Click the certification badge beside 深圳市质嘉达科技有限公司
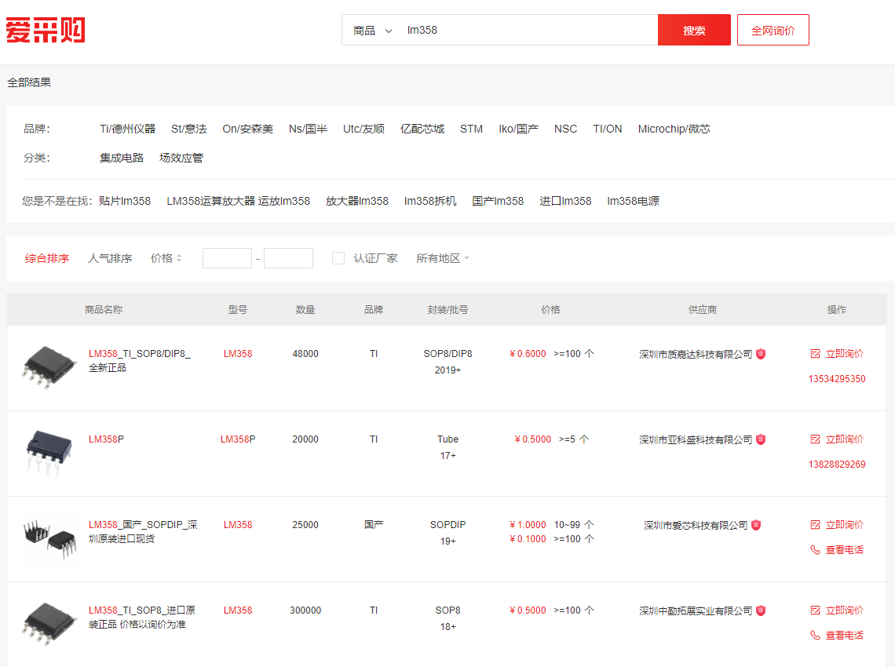Viewport: 895px width, 667px height. (x=761, y=354)
